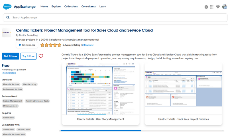Click the AppExchange title
228x138 pixels.
(25, 7)
